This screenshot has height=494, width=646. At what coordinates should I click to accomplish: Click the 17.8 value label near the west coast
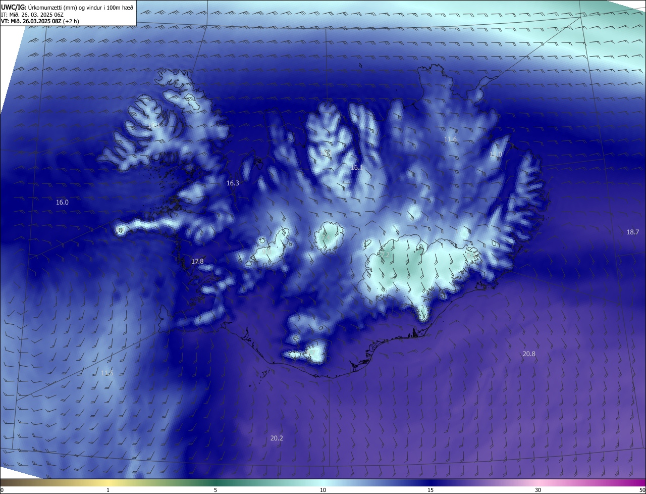[x=197, y=261]
